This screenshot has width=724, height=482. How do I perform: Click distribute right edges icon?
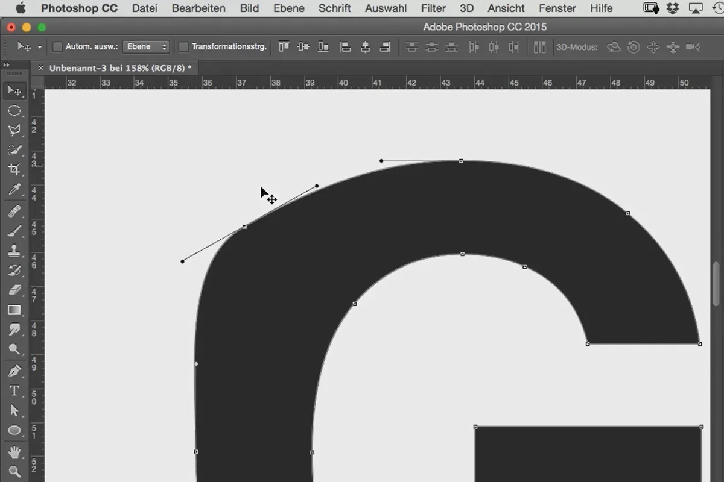[x=514, y=47]
